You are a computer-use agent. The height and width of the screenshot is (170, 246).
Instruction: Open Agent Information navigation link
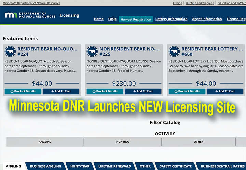coord(207,19)
